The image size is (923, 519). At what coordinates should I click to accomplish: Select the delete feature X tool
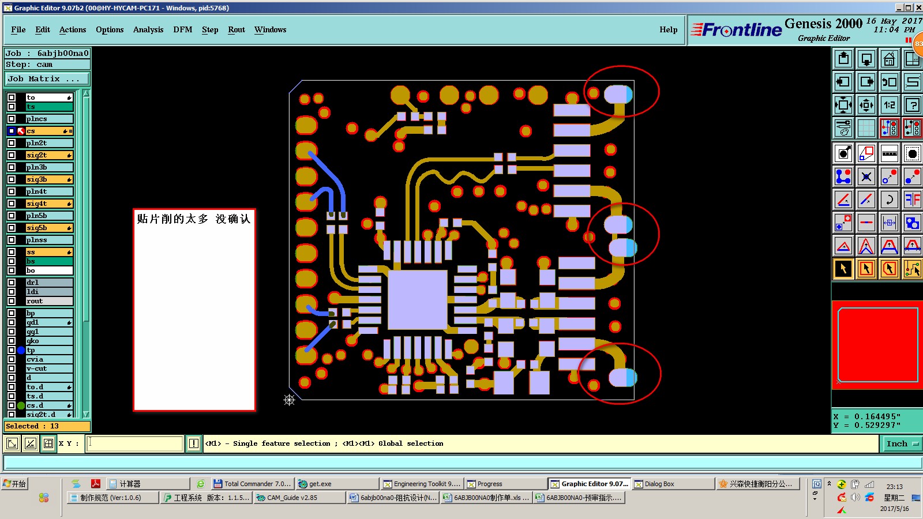click(x=866, y=176)
